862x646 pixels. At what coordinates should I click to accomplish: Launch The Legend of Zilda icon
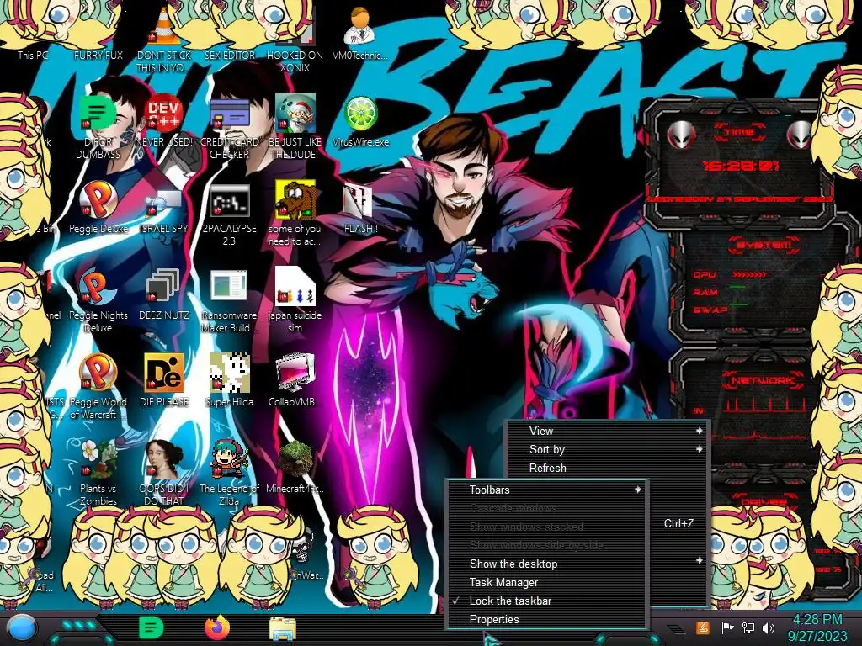(x=229, y=471)
